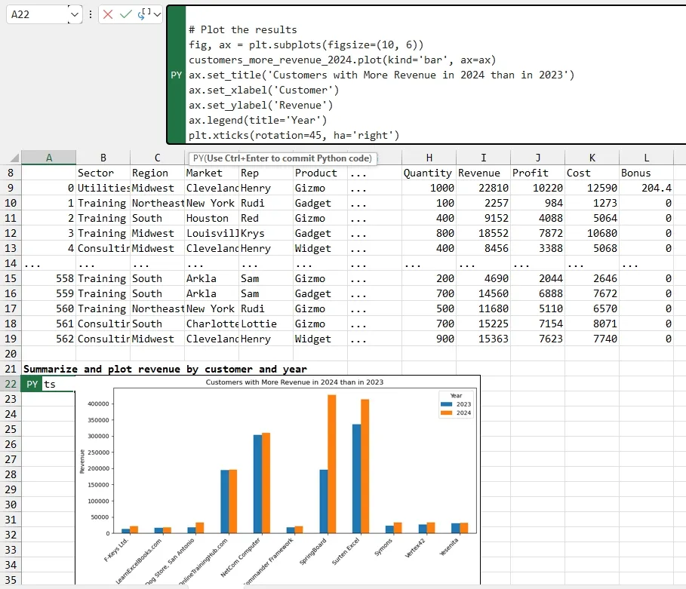This screenshot has height=589, width=686.
Task: Click the chart title above the bar plot
Action: click(x=294, y=382)
